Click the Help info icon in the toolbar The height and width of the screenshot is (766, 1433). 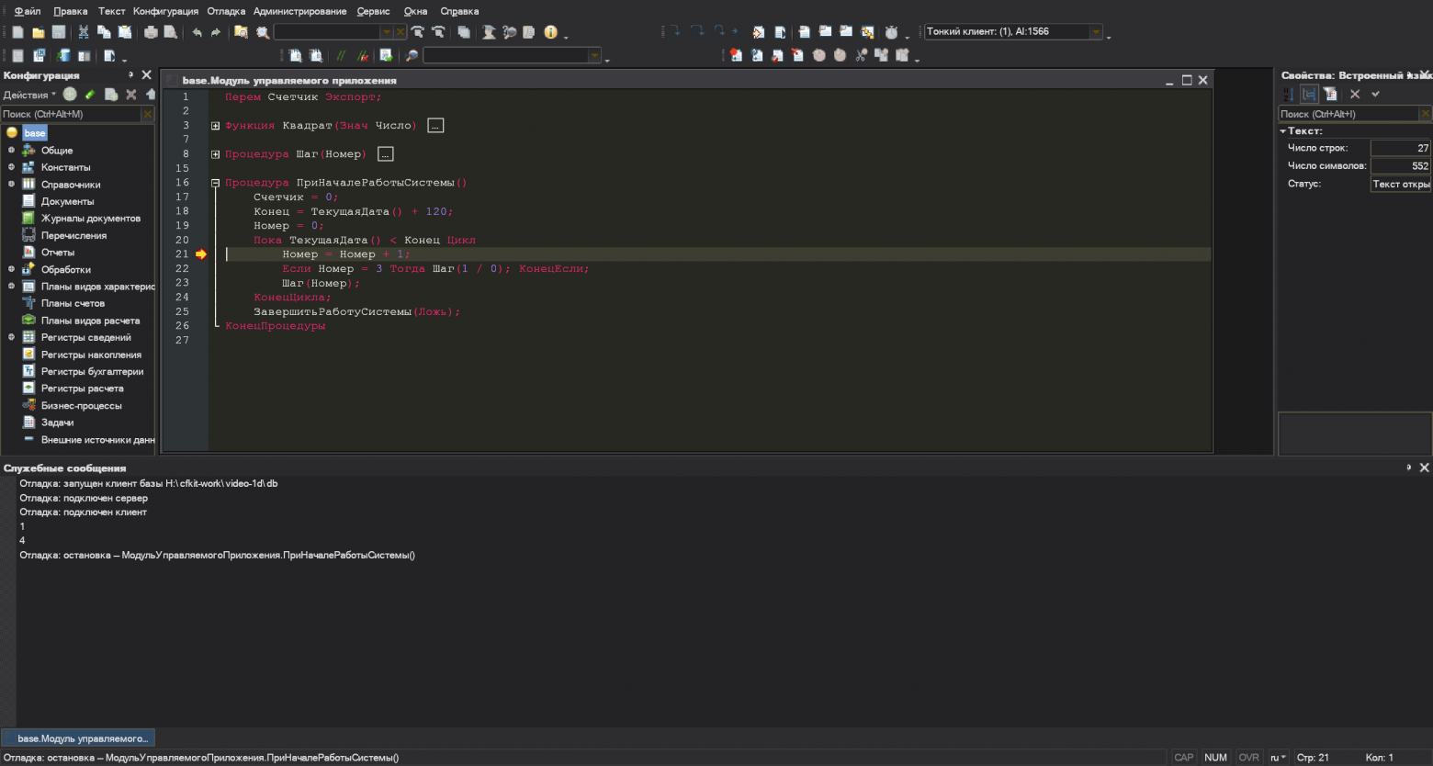point(550,32)
